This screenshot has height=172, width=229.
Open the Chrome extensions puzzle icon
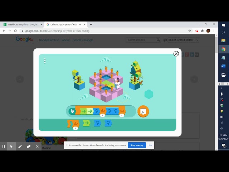203,31
